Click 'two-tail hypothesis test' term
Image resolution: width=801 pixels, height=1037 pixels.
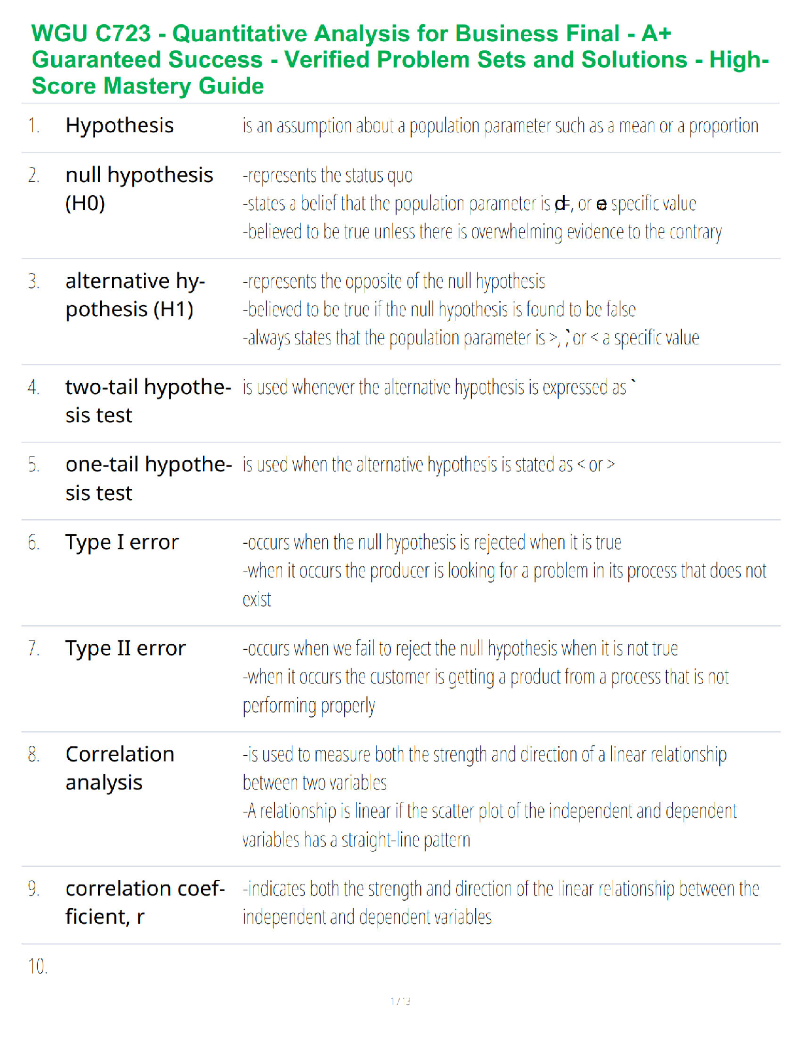(x=148, y=401)
